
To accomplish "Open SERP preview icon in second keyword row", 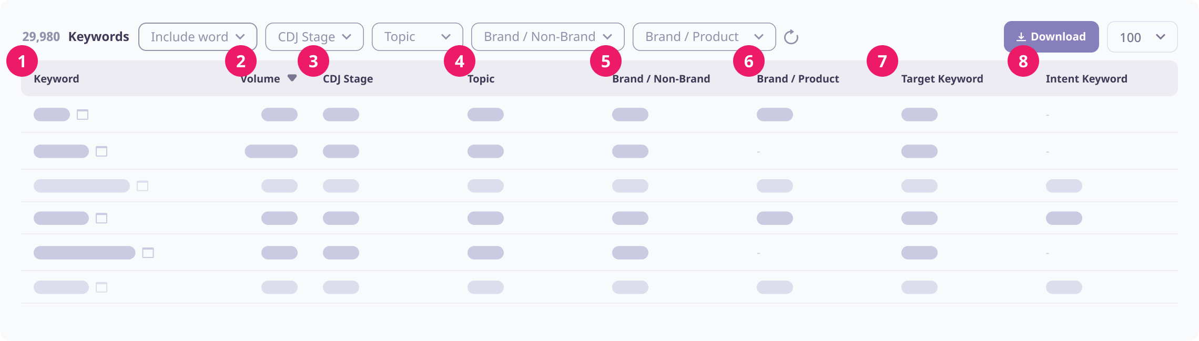I will 101,151.
